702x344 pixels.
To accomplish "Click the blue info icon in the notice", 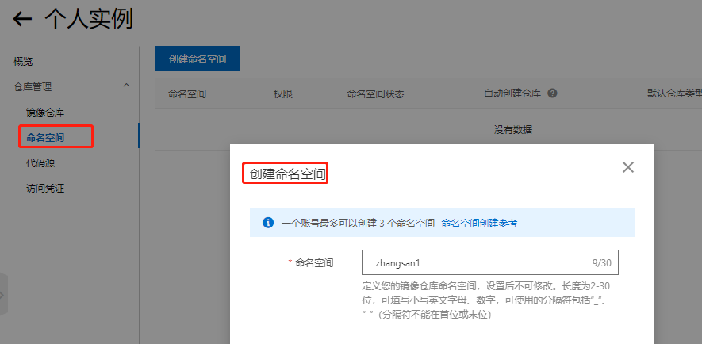I will [268, 222].
